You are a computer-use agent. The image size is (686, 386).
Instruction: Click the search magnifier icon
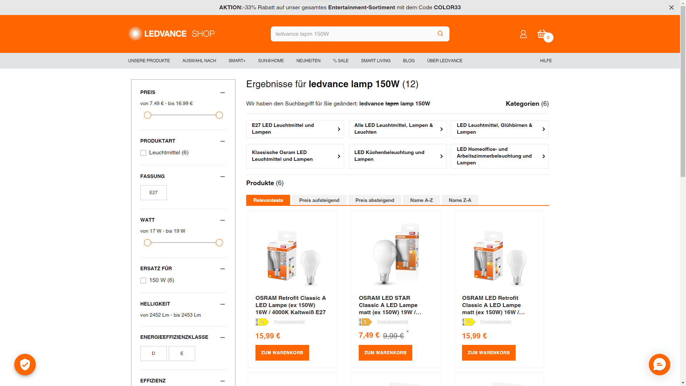coord(440,34)
